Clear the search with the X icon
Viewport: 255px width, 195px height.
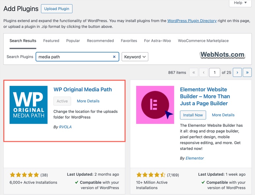[114, 57]
